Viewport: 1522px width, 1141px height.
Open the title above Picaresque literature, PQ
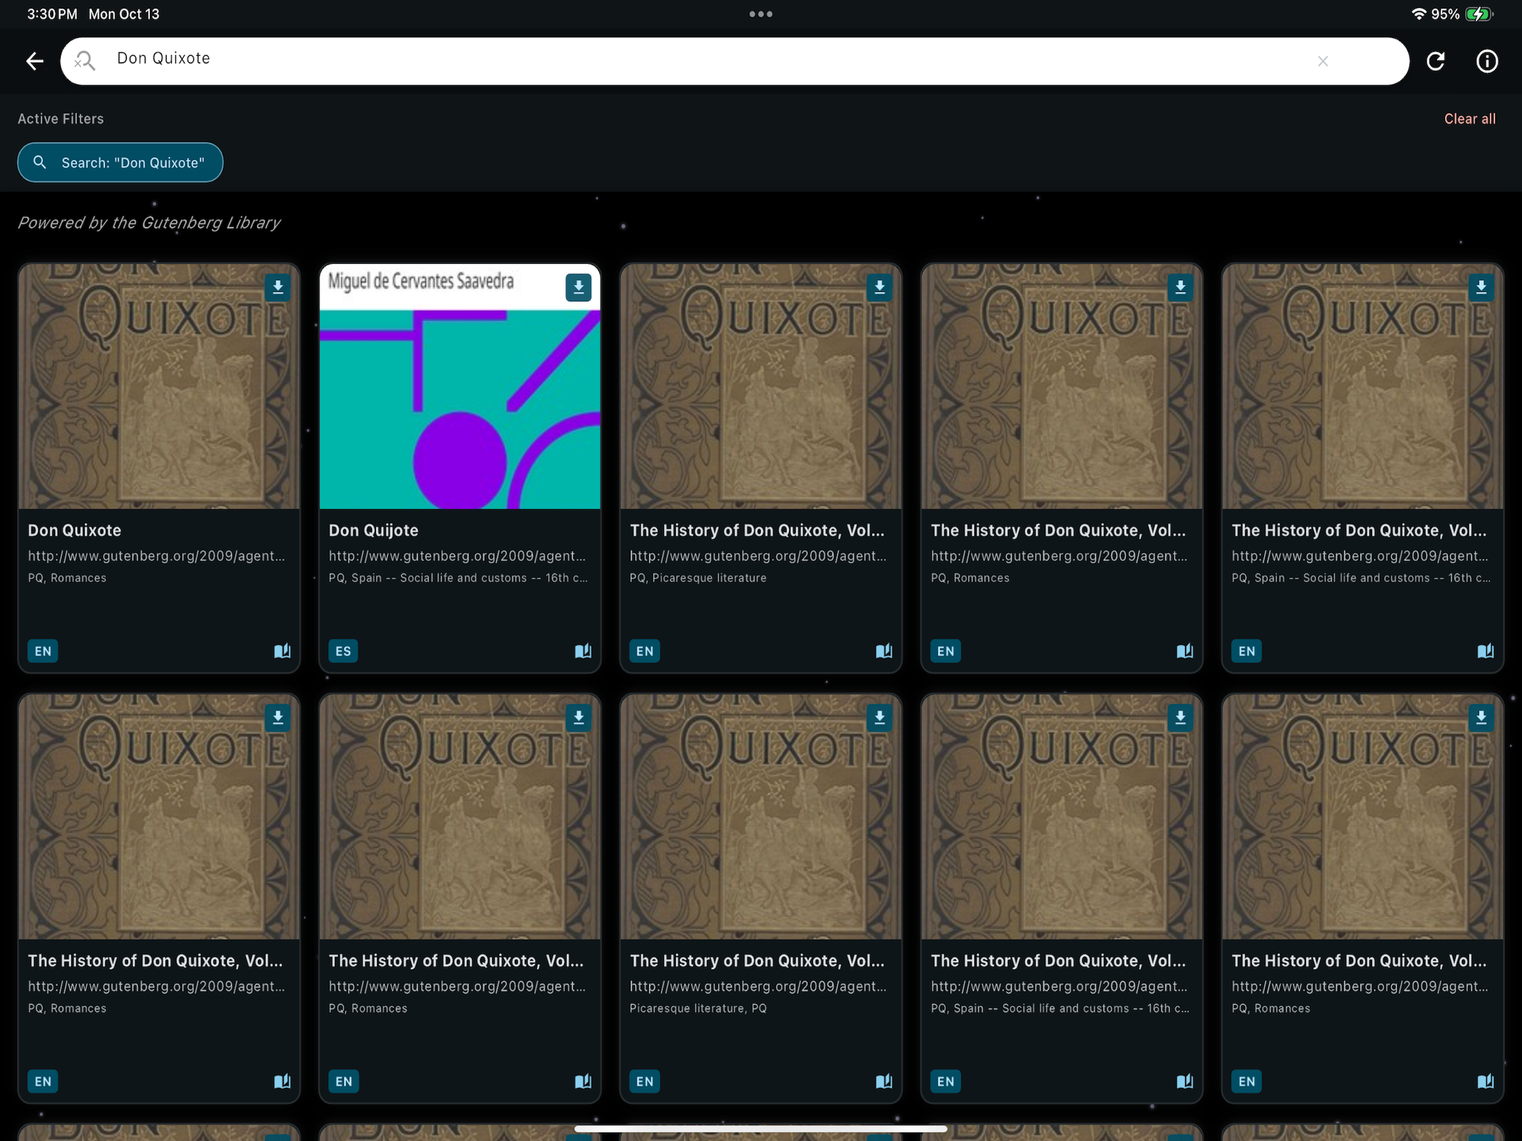757,960
